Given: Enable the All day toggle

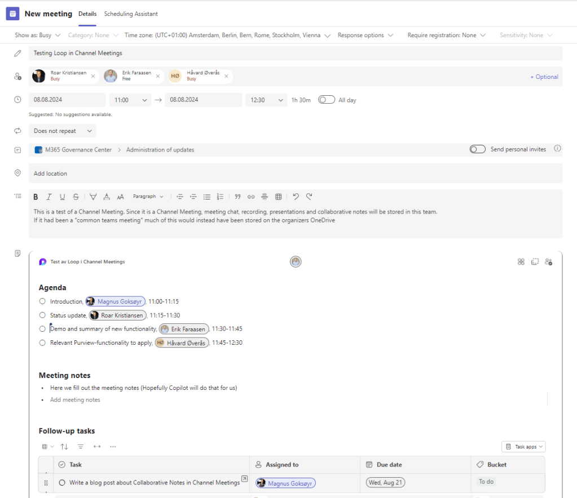Looking at the screenshot, I should tap(327, 100).
